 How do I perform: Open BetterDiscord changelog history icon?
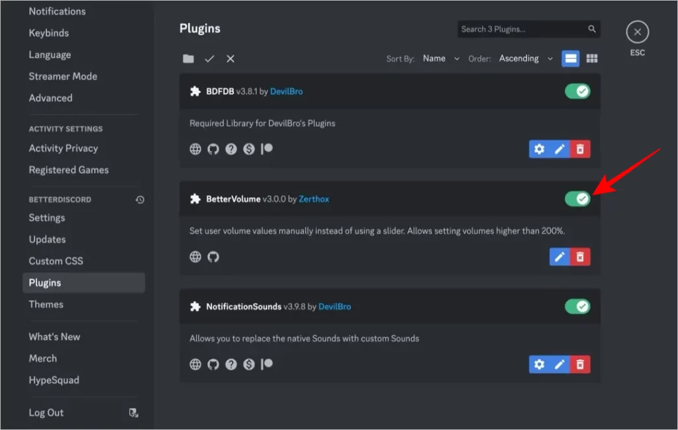coord(140,200)
